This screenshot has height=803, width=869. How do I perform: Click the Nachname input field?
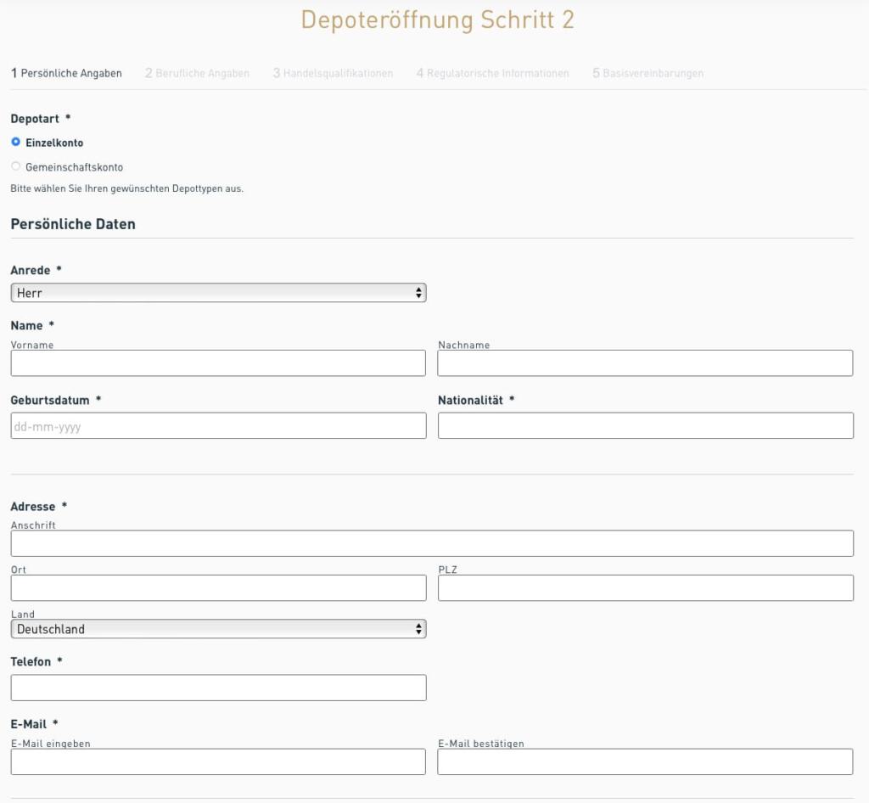[x=645, y=362]
